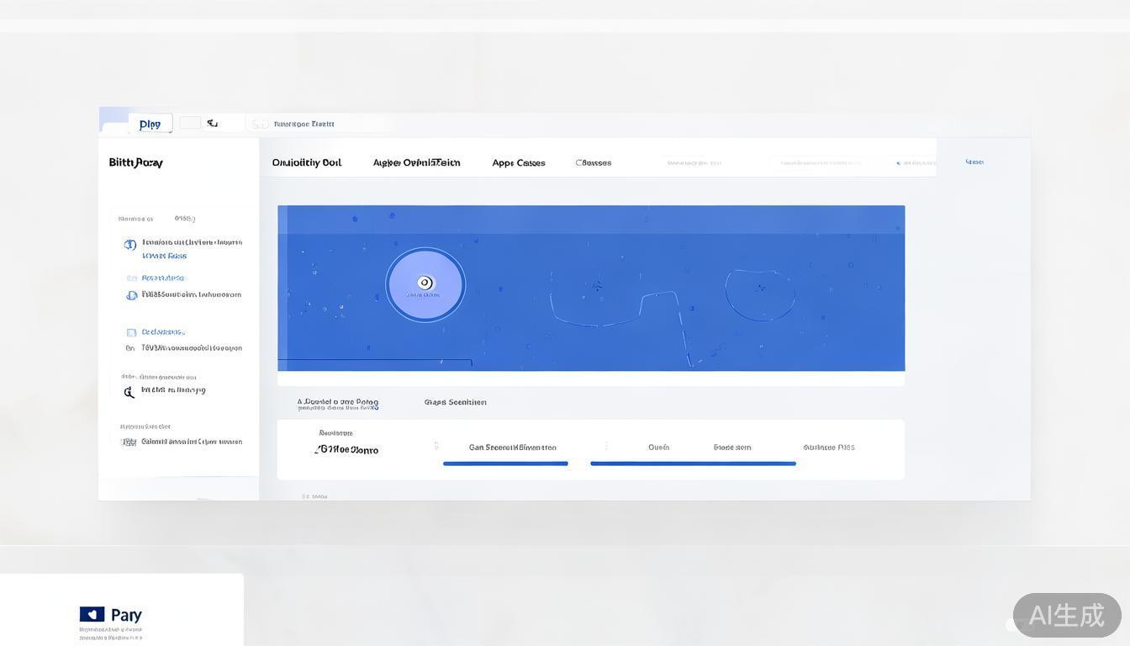Viewport: 1130px width, 646px height.
Task: Click the grid icon at sidebar bottom
Action: pos(129,442)
